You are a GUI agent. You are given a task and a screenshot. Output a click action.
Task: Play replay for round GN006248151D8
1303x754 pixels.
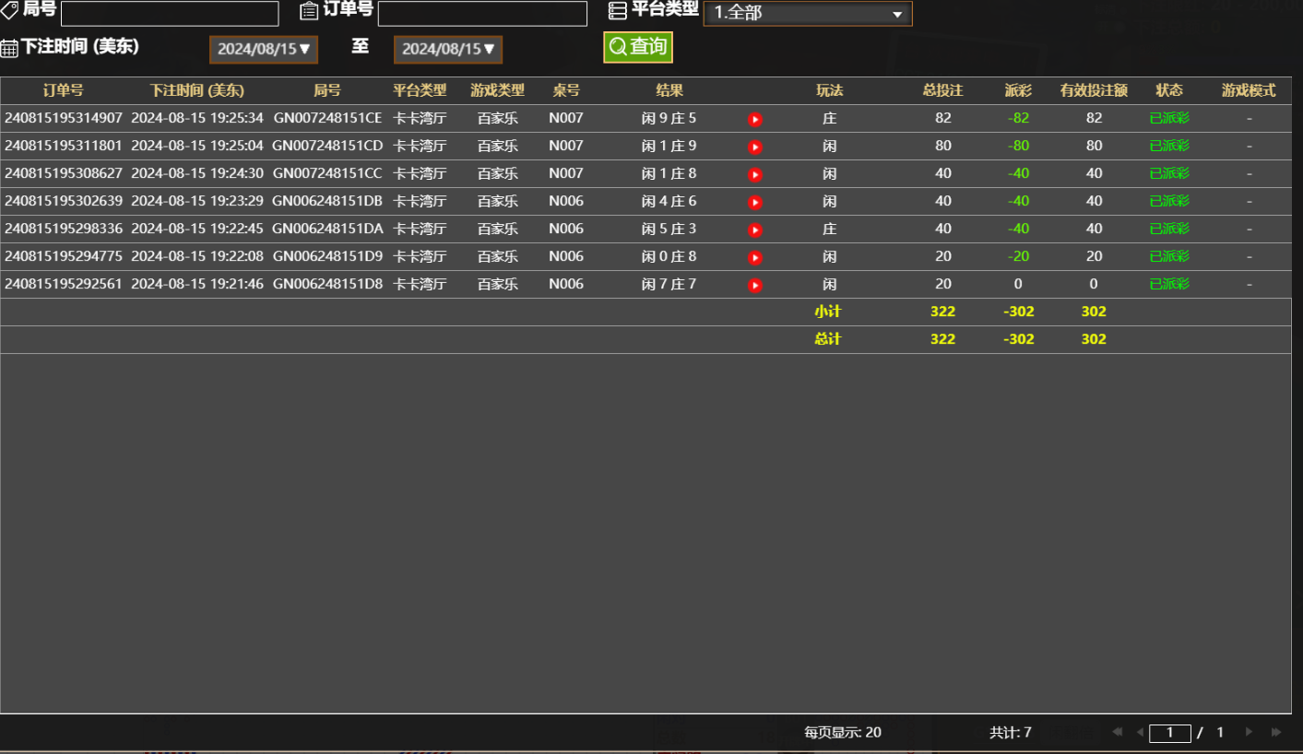(754, 285)
